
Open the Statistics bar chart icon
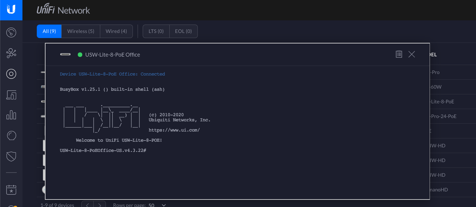coord(11,115)
